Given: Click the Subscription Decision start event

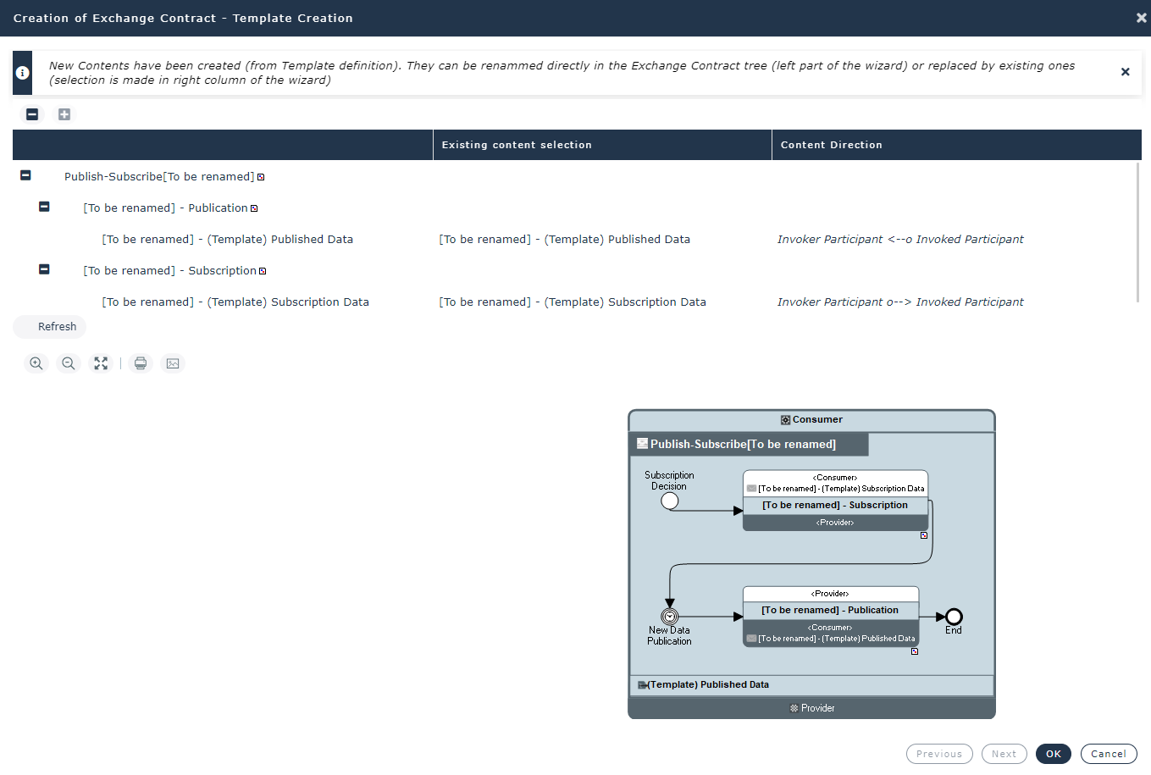Looking at the screenshot, I should (x=669, y=501).
